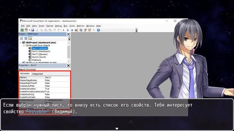The height and width of the screenshot is (131, 234).
Task: Click the Cut toolbar icon
Action: click(37, 30)
